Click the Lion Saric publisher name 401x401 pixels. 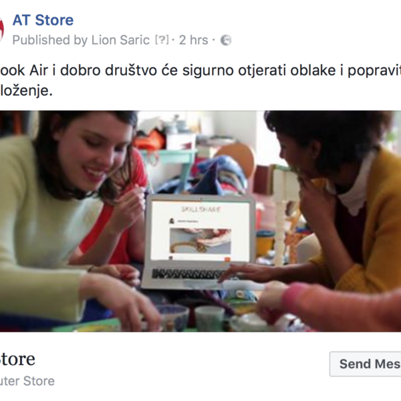click(x=120, y=40)
